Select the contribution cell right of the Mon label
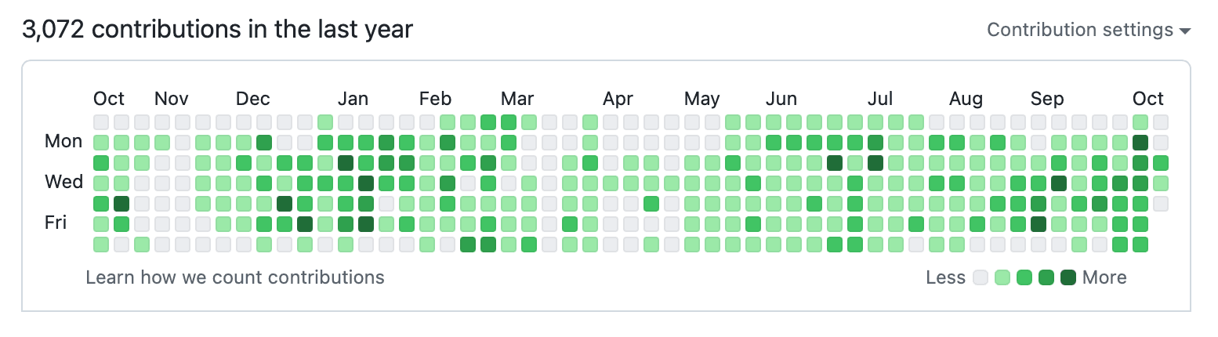Viewport: 1218px width, 337px height. (x=101, y=143)
